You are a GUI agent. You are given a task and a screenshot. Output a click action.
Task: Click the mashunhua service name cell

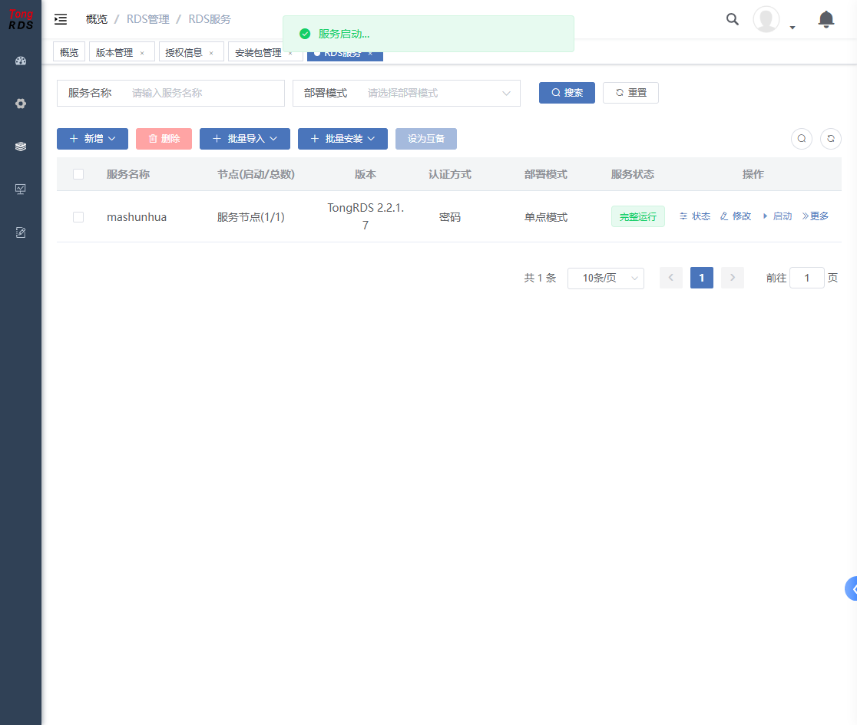137,217
